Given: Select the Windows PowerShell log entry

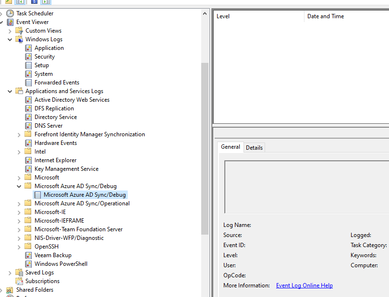Looking at the screenshot, I should [x=61, y=264].
